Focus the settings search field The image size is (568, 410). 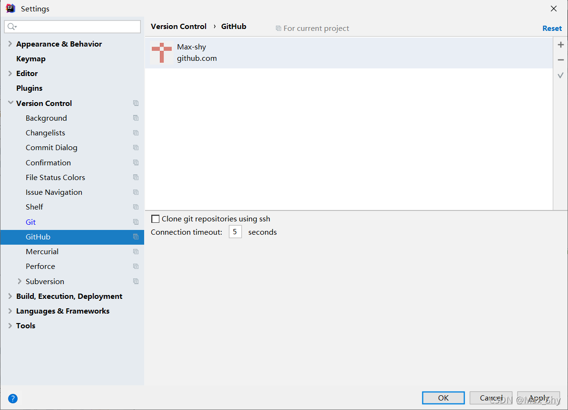[72, 27]
